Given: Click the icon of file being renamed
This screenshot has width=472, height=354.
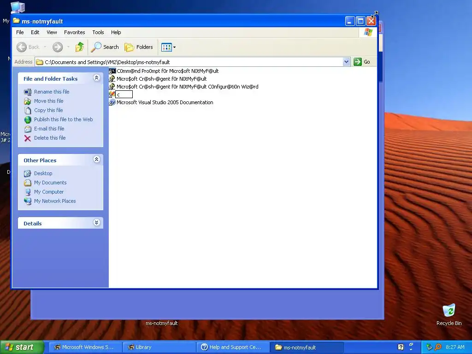Looking at the screenshot, I should (112, 94).
